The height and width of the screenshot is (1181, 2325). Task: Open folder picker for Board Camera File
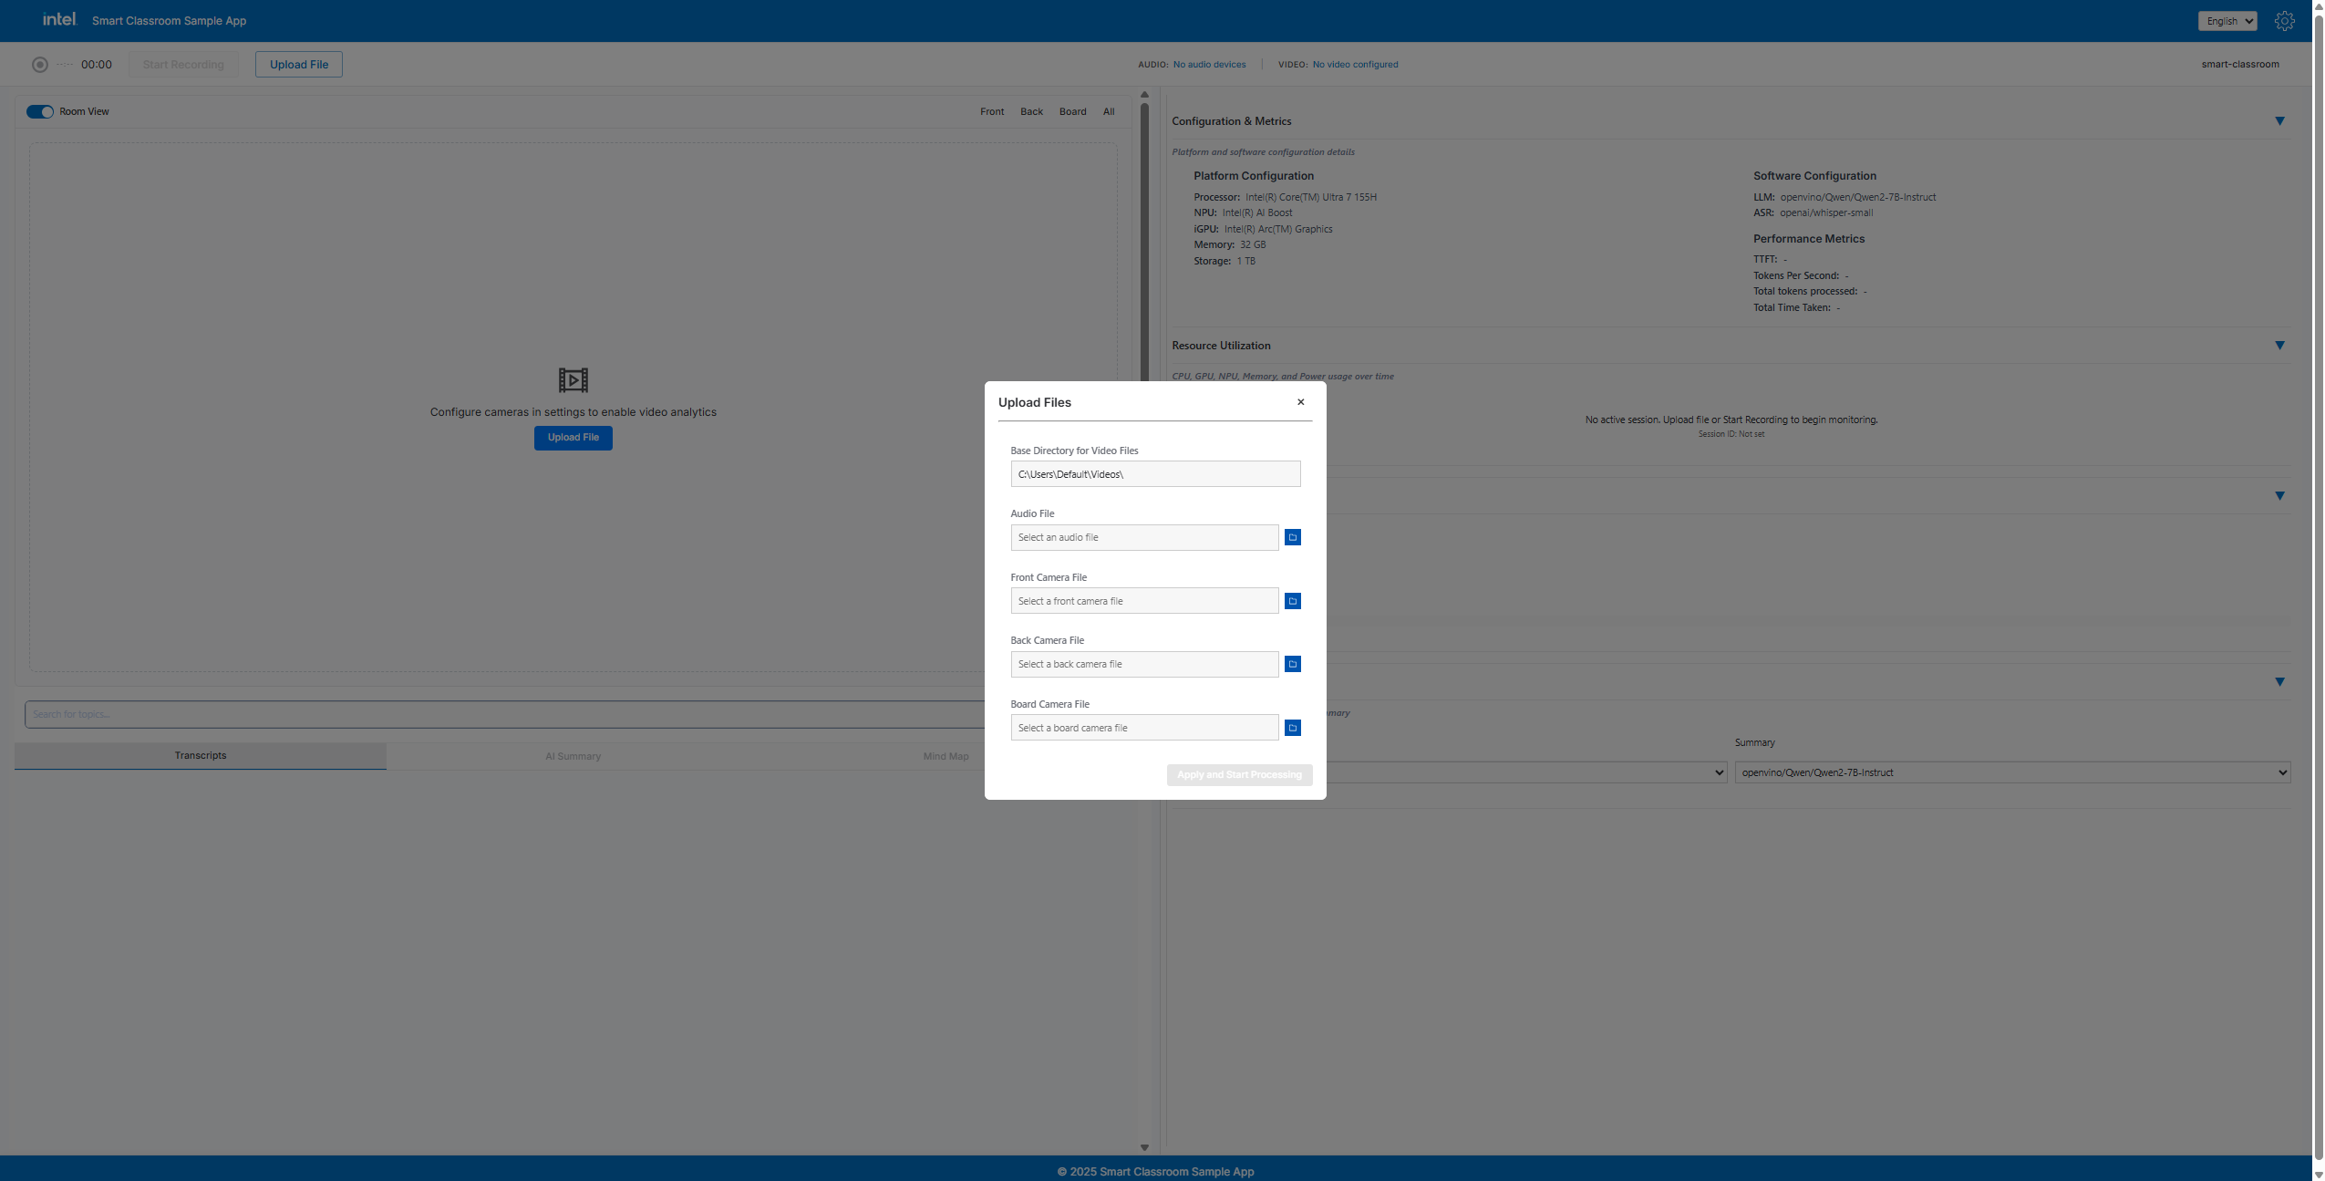(x=1291, y=727)
